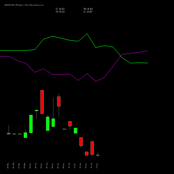
Task: Select the green candle for 11 Jun
Action: [76, 130]
